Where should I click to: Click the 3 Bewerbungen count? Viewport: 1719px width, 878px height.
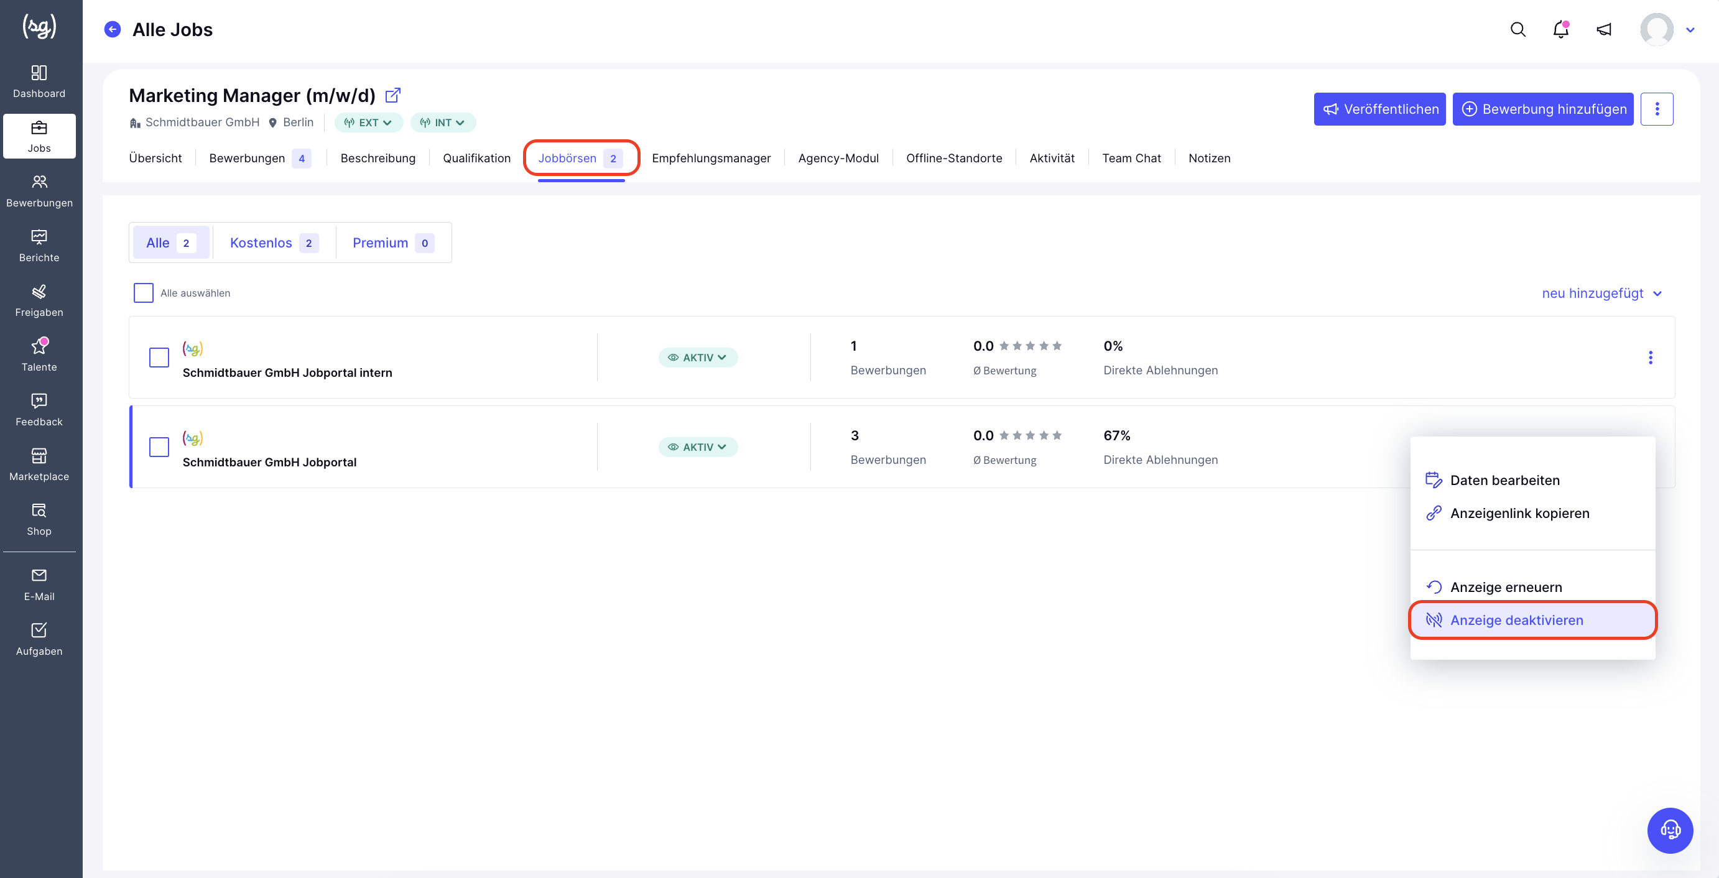854,435
